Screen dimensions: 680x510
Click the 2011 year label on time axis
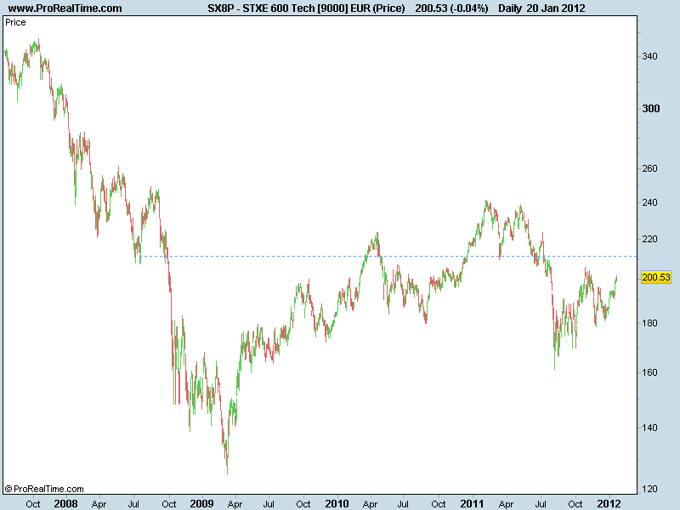click(472, 503)
